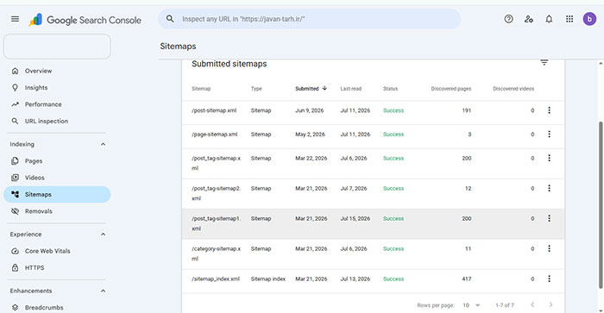Viewport: 604px width, 313px height.
Task: Collapse the Experience section
Action: (103, 235)
